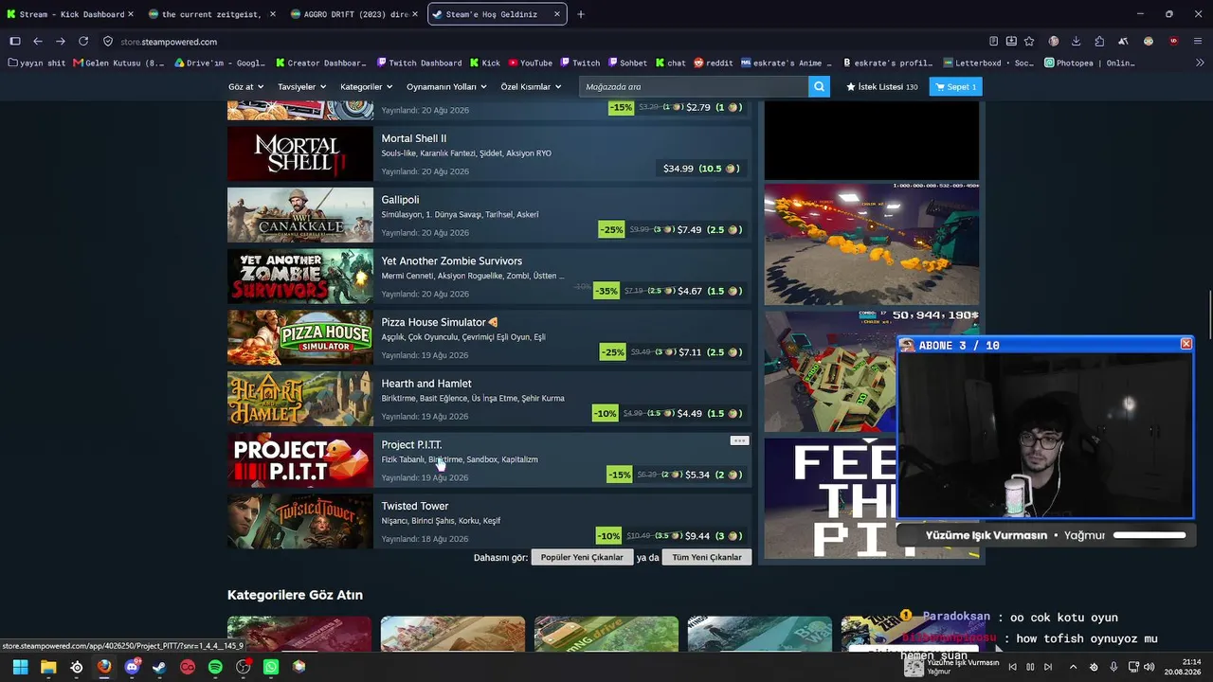Image resolution: width=1213 pixels, height=682 pixels.
Task: Go forward in browser history
Action: [61, 42]
